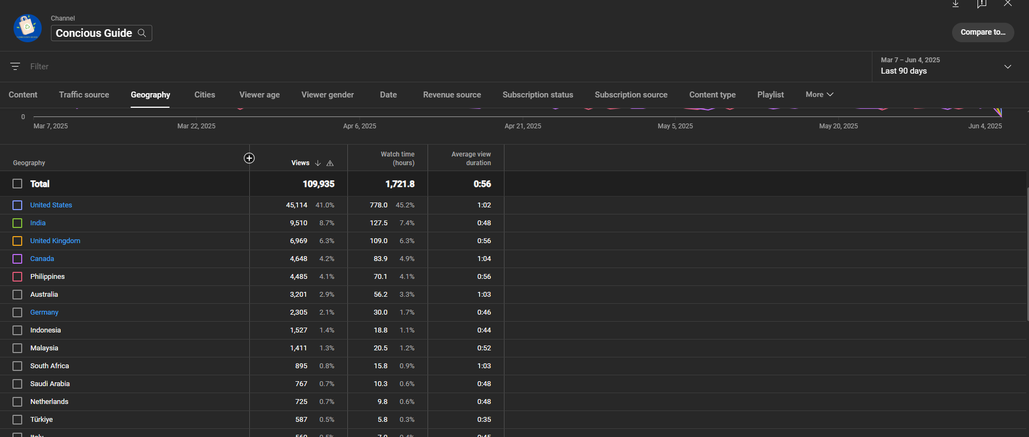Switch to the Traffic source tab

click(84, 95)
